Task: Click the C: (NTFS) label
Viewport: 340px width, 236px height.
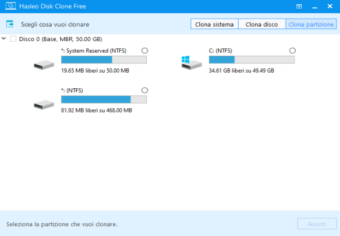Action: pos(220,51)
